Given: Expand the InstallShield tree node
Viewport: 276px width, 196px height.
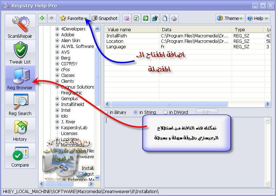Looking at the screenshot, I should click(x=57, y=104).
